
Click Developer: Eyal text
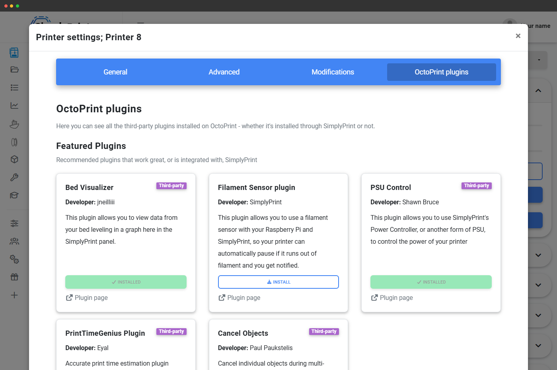coord(87,348)
